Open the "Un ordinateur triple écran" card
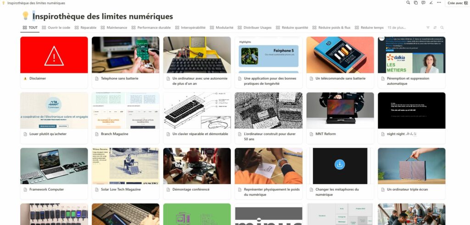Viewport: 470px width, 225px height. tap(412, 174)
